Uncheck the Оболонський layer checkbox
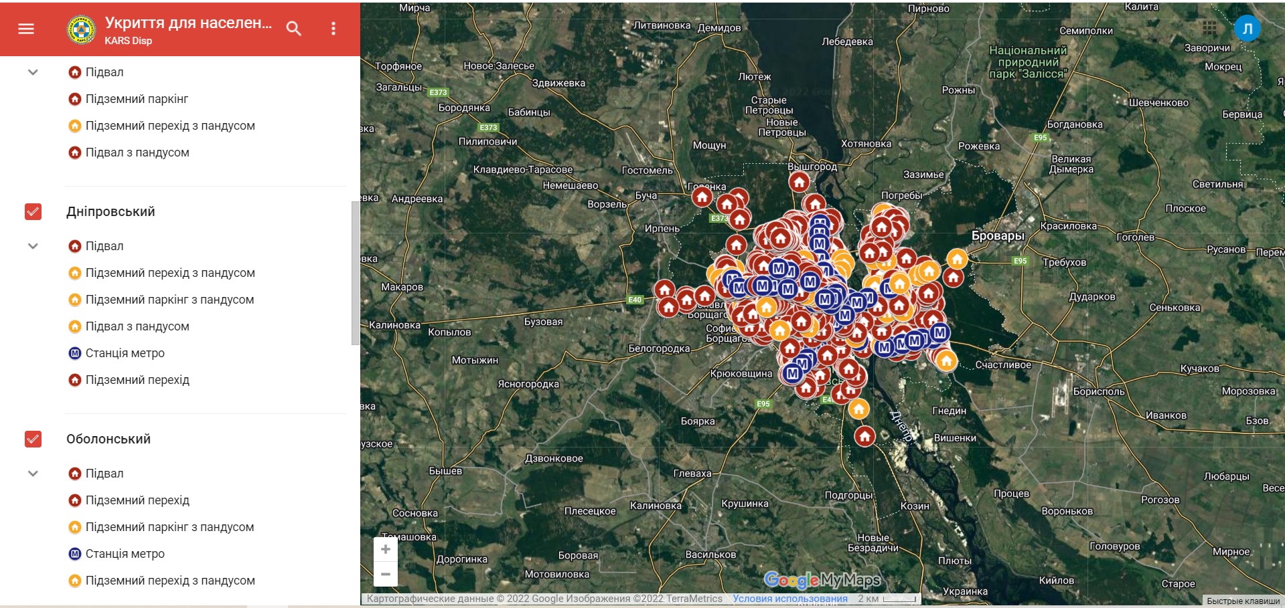This screenshot has width=1285, height=608. [33, 439]
